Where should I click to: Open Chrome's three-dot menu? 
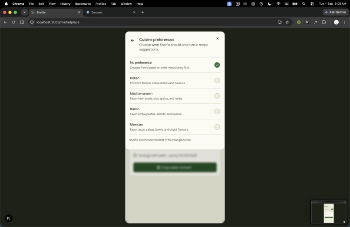click(x=345, y=22)
